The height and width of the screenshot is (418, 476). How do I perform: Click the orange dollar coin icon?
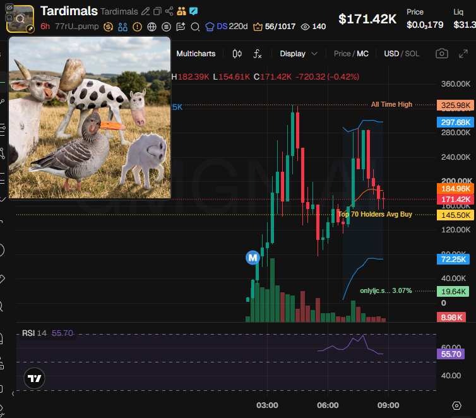pyautogui.click(x=108, y=27)
